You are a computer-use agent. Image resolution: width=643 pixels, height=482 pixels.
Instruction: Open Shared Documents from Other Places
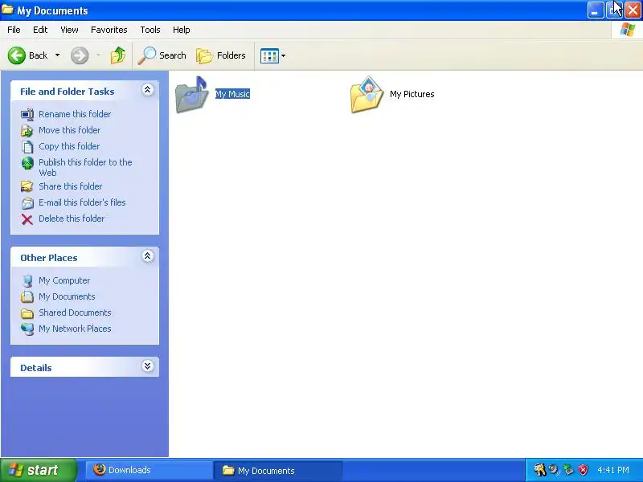pos(75,312)
